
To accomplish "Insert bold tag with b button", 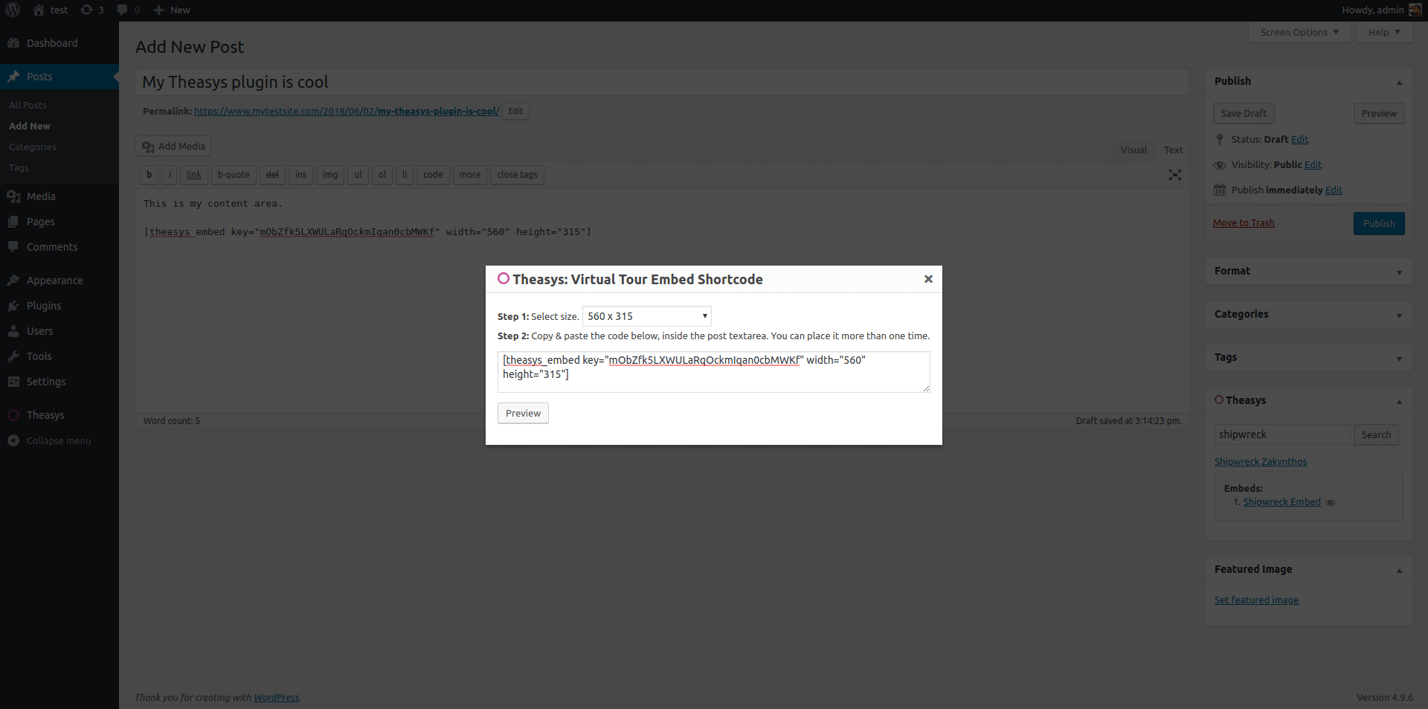I will (149, 175).
